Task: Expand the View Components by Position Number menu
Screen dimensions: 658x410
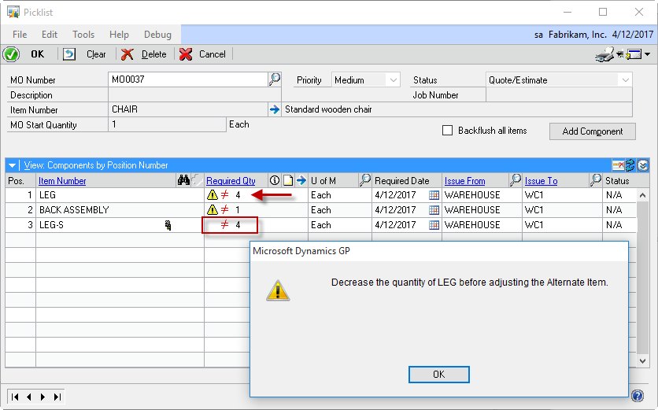Action: click(x=12, y=165)
